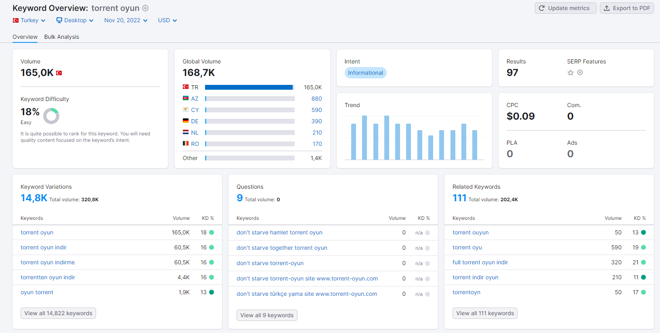660x333 pixels.
Task: Click the plus icon next to torrent oyun
Action: (x=145, y=8)
